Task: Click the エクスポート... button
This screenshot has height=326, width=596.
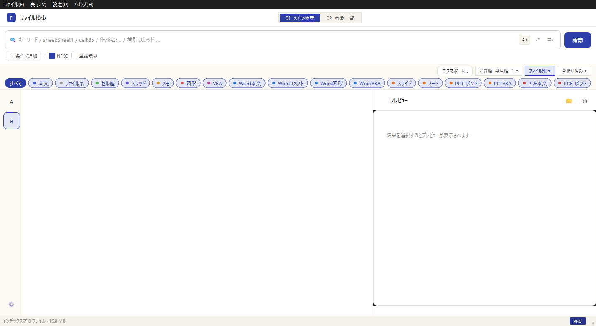Action: tap(455, 71)
